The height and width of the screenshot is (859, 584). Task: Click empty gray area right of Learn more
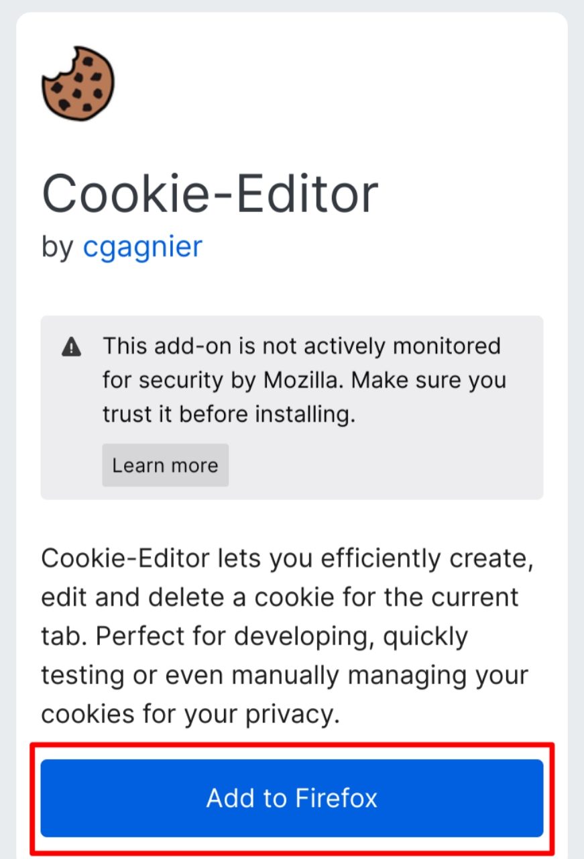click(382, 466)
